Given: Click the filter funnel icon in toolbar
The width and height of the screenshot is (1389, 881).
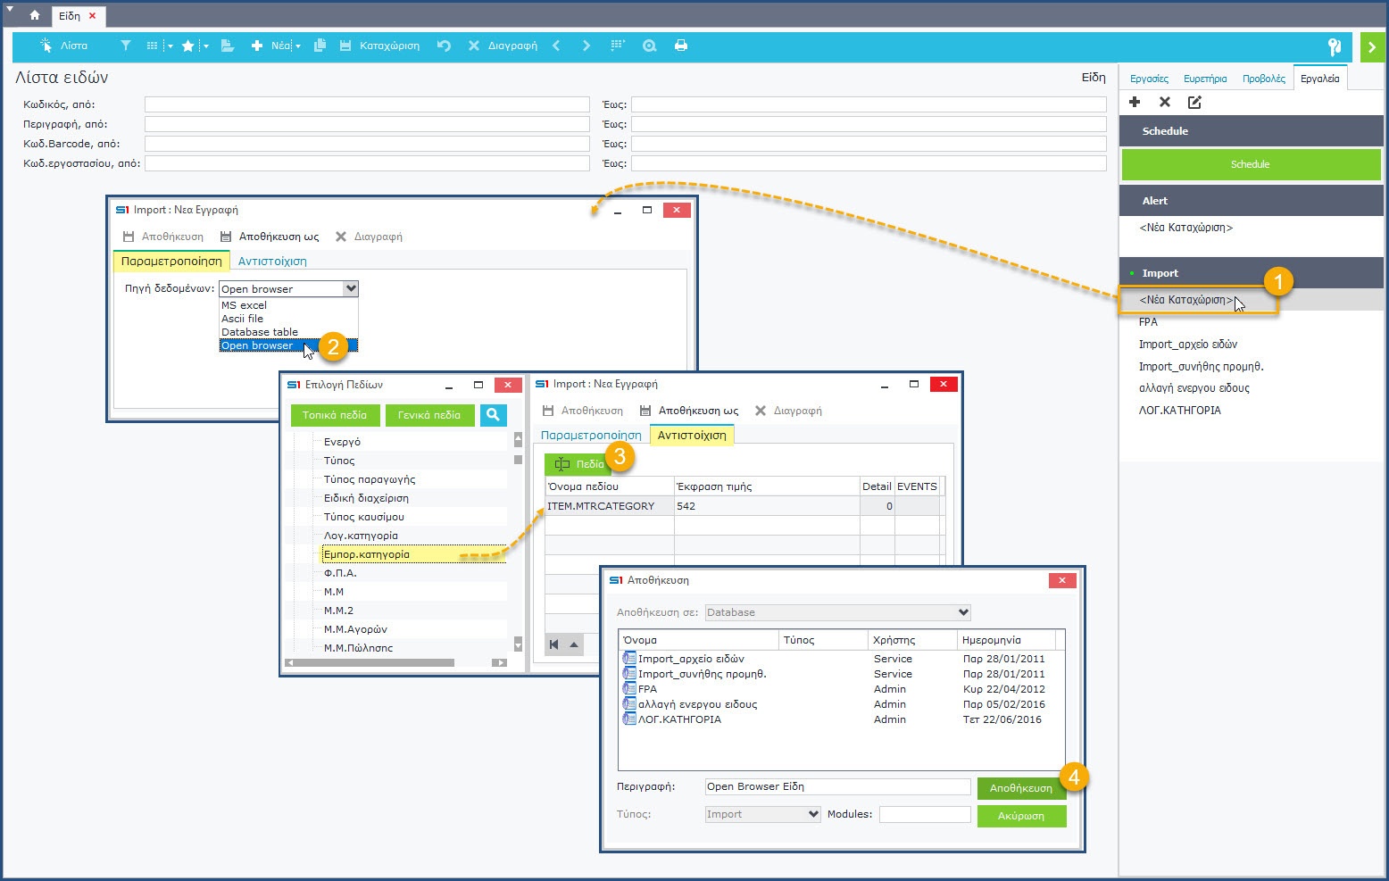Looking at the screenshot, I should (x=126, y=46).
